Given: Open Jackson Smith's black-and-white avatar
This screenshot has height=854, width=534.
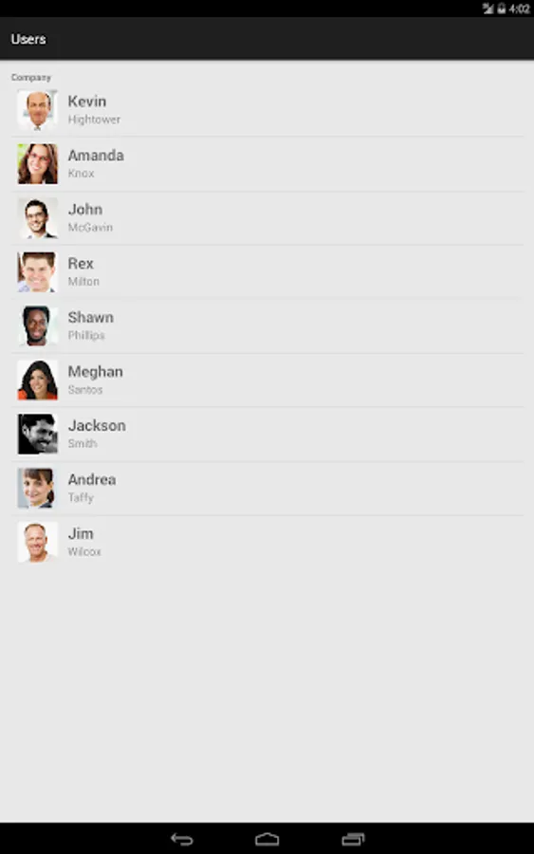Looking at the screenshot, I should click(38, 434).
